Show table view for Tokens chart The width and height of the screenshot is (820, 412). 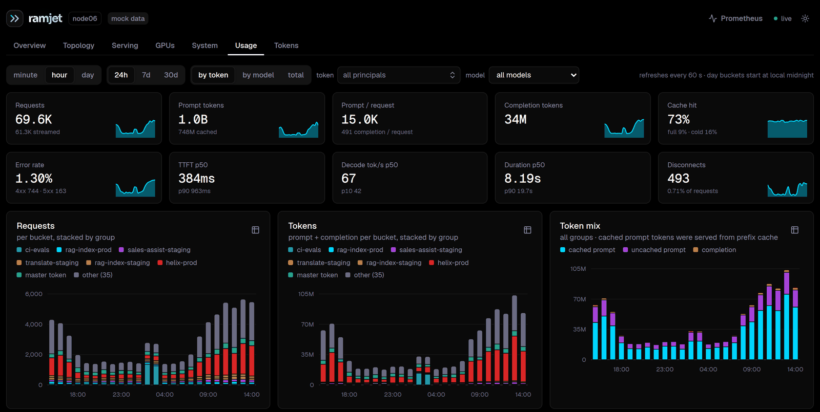coord(527,230)
